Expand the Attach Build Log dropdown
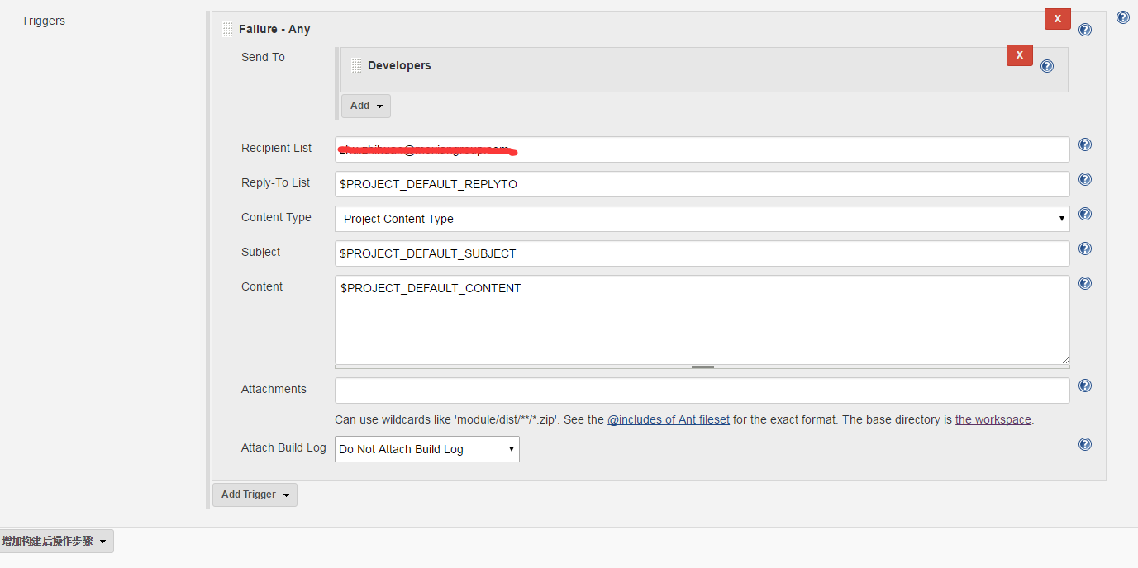This screenshot has width=1138, height=568. [426, 449]
